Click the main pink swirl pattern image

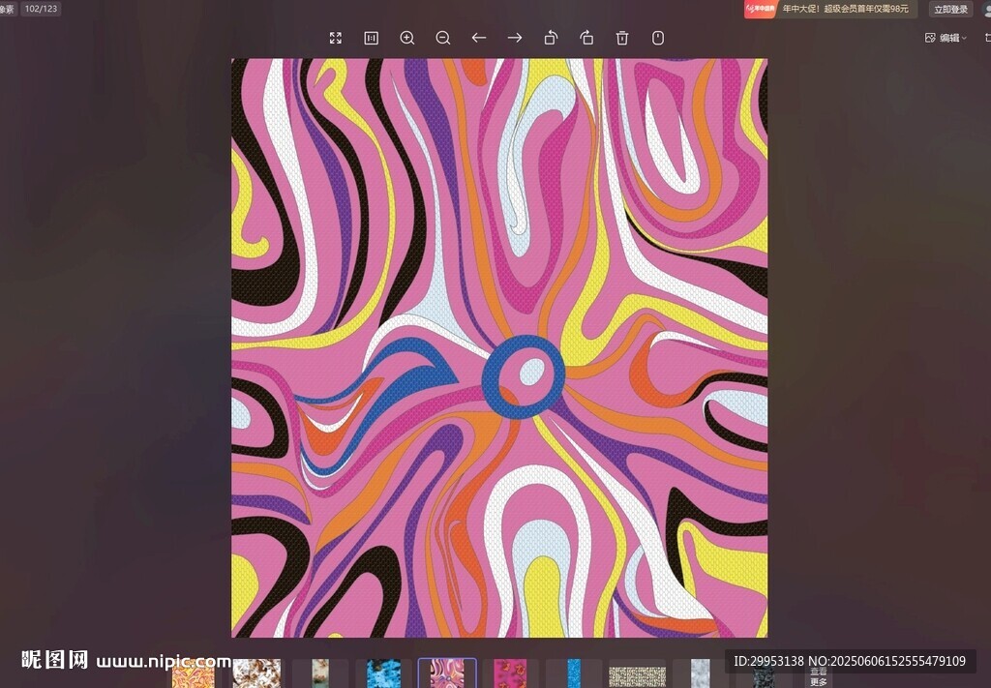[499, 347]
